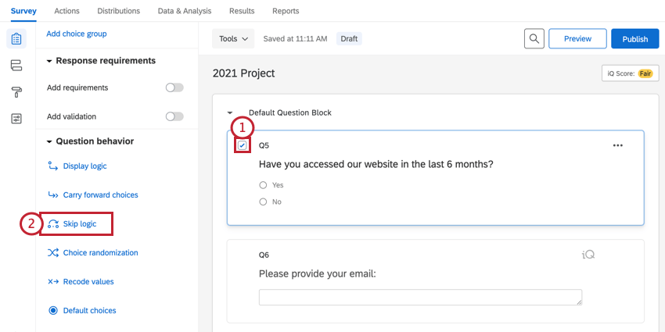This screenshot has width=665, height=332.
Task: Collapse the Default Question Block
Action: (231, 112)
